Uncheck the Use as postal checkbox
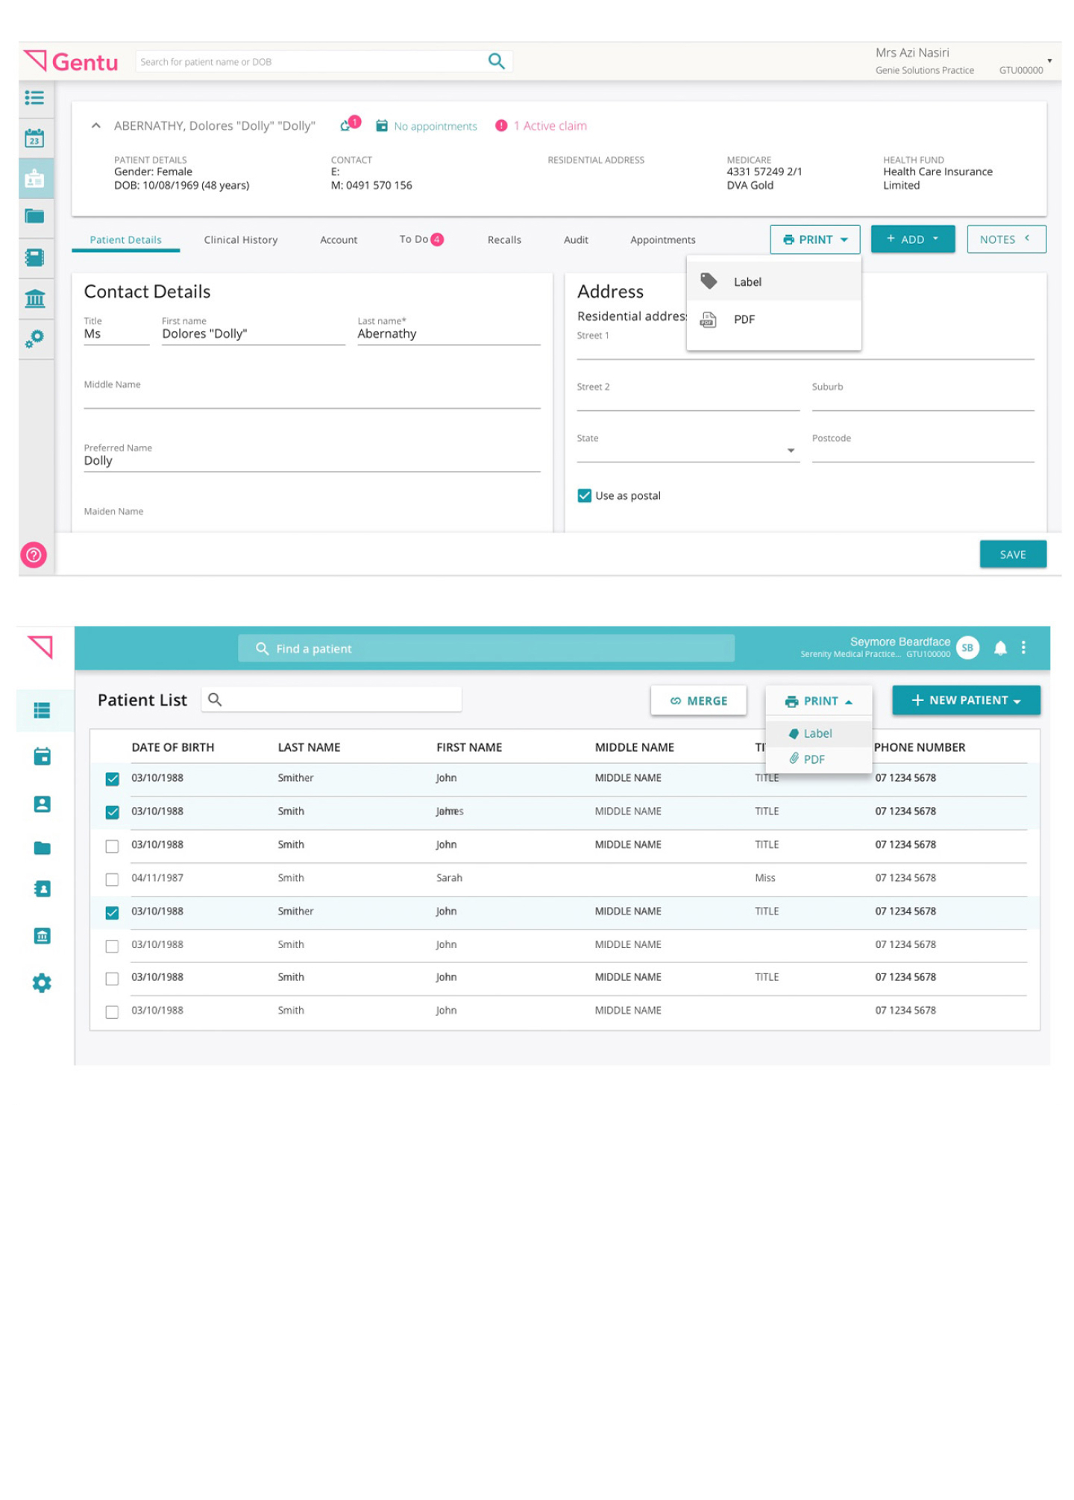 coord(585,496)
